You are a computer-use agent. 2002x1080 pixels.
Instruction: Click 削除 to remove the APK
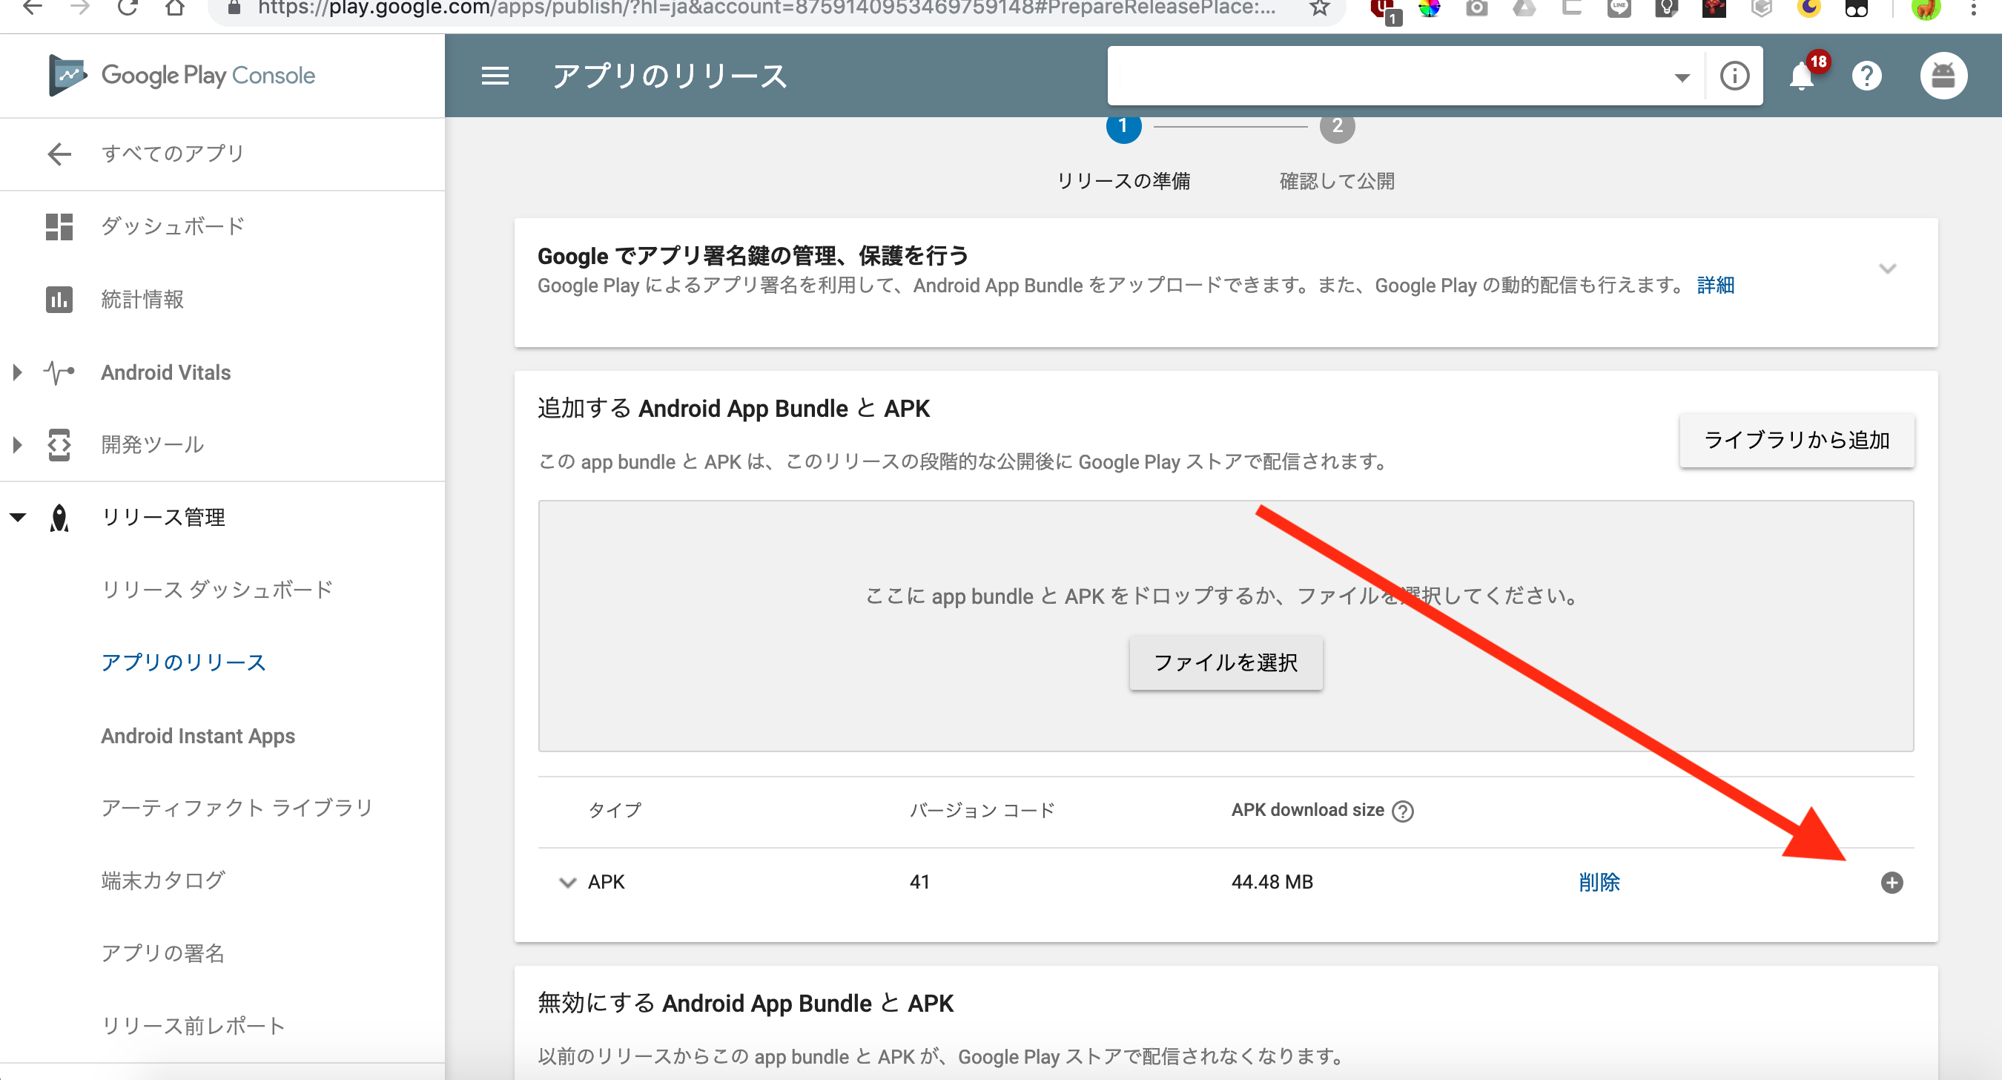(x=1599, y=883)
